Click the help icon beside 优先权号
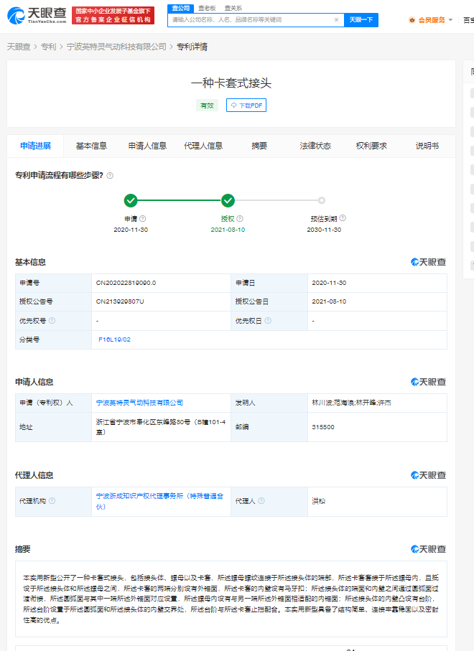Viewport: 474px width, 651px height. pyautogui.click(x=52, y=321)
